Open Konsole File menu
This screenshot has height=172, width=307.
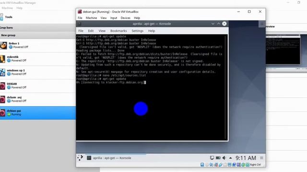(81, 31)
